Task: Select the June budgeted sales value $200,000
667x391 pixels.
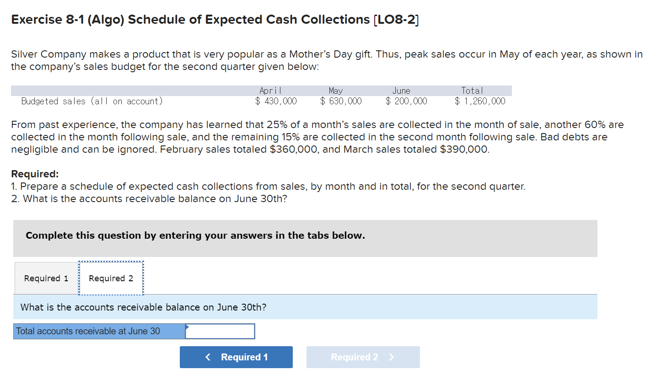Action: pyautogui.click(x=406, y=101)
